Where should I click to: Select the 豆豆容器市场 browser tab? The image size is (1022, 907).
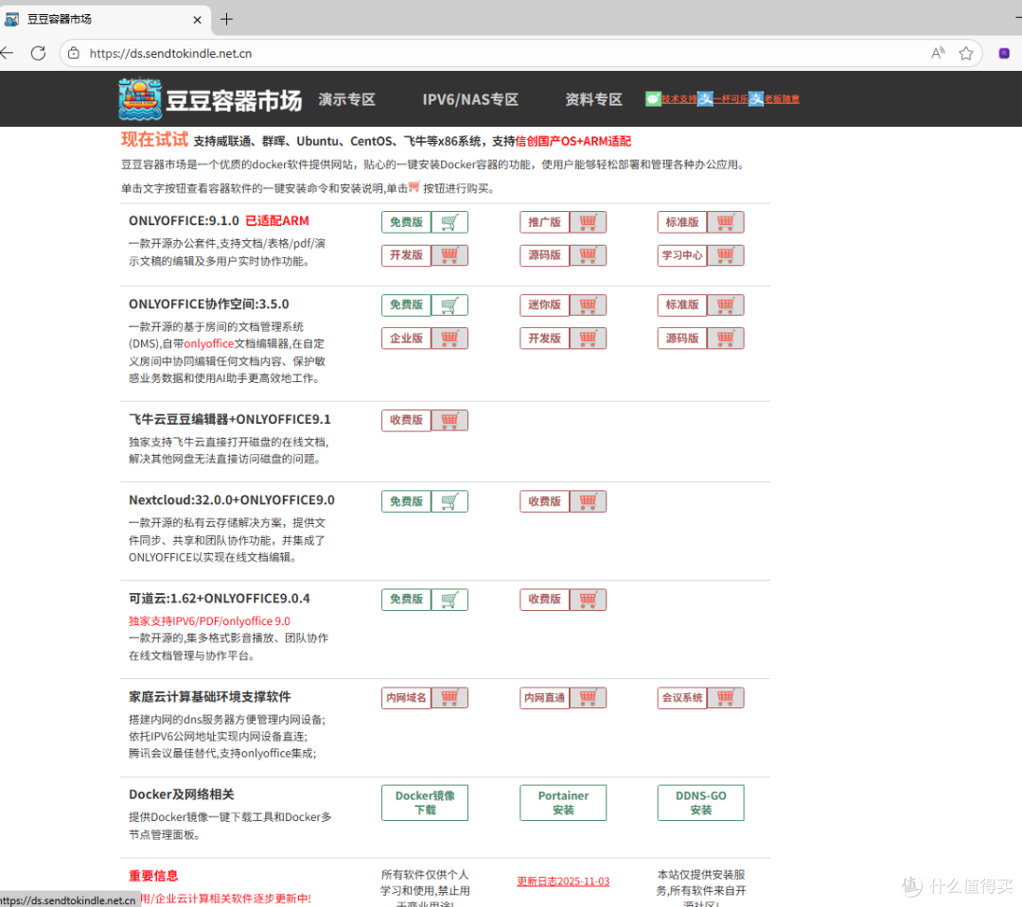click(x=104, y=20)
